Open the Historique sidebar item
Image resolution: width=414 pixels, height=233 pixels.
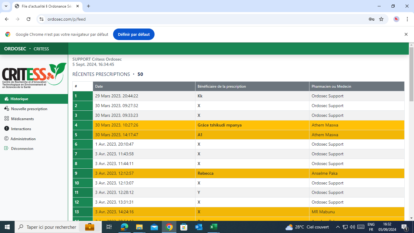pyautogui.click(x=34, y=99)
